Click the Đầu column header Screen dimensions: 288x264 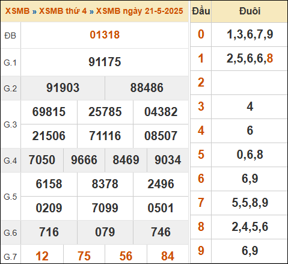[201, 11]
